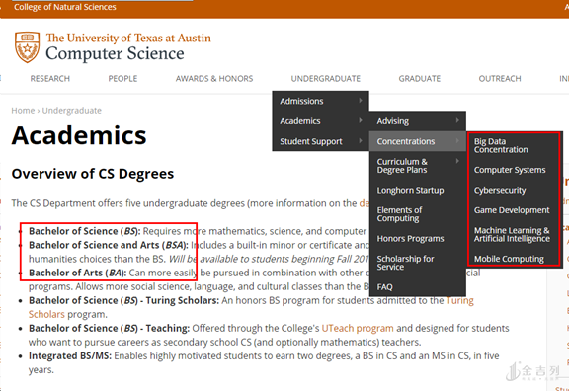Open FAQ menu item
The width and height of the screenshot is (569, 391).
tap(417, 287)
